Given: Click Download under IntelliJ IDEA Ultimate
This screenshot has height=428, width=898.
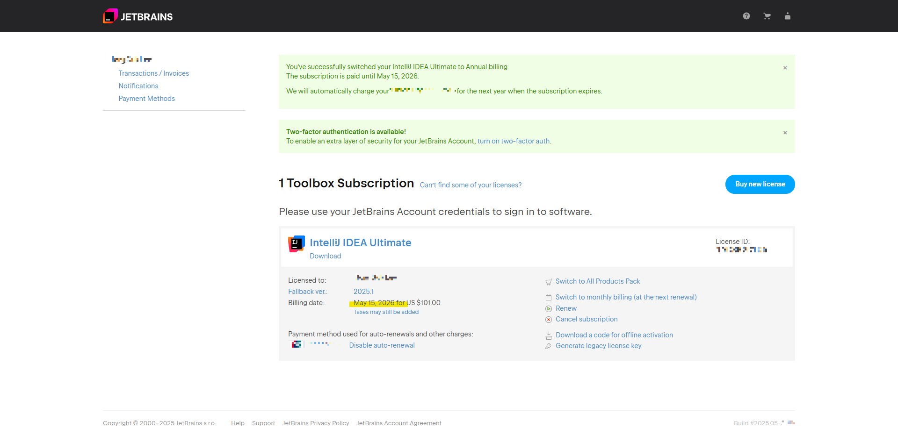Looking at the screenshot, I should (x=326, y=256).
